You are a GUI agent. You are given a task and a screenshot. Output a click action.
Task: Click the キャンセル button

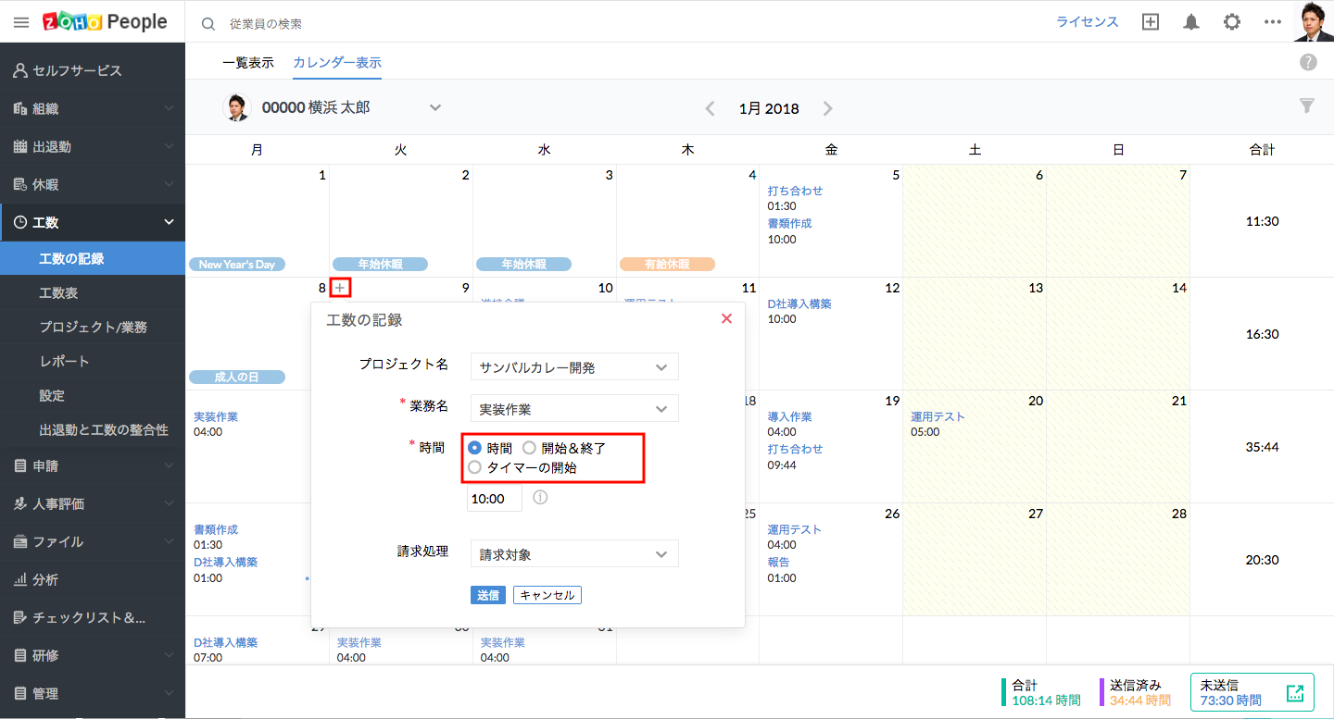coord(547,595)
